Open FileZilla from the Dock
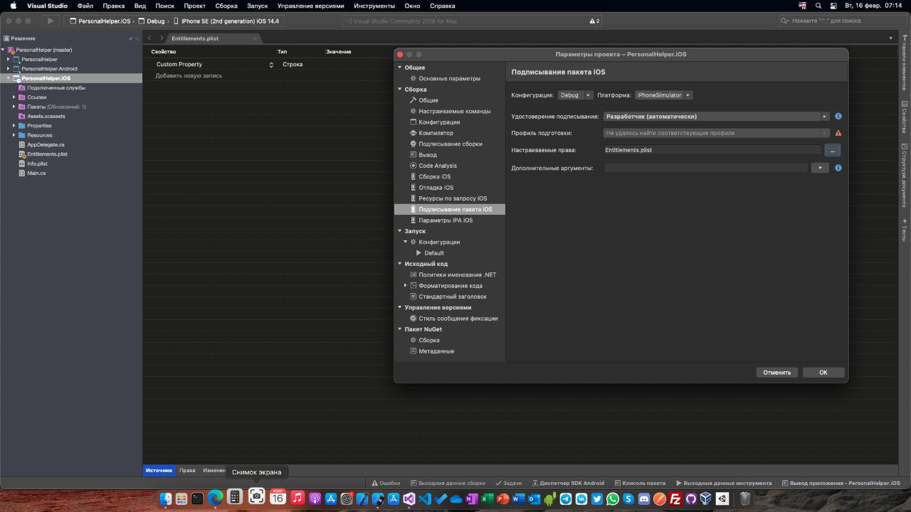The image size is (911, 512). tap(676, 498)
